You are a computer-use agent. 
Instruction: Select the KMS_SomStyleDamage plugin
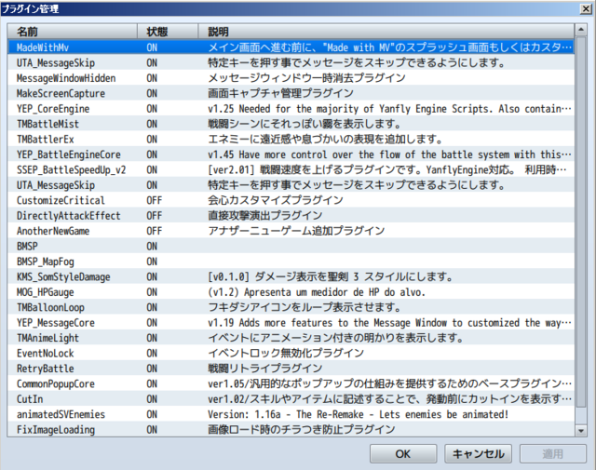291,277
